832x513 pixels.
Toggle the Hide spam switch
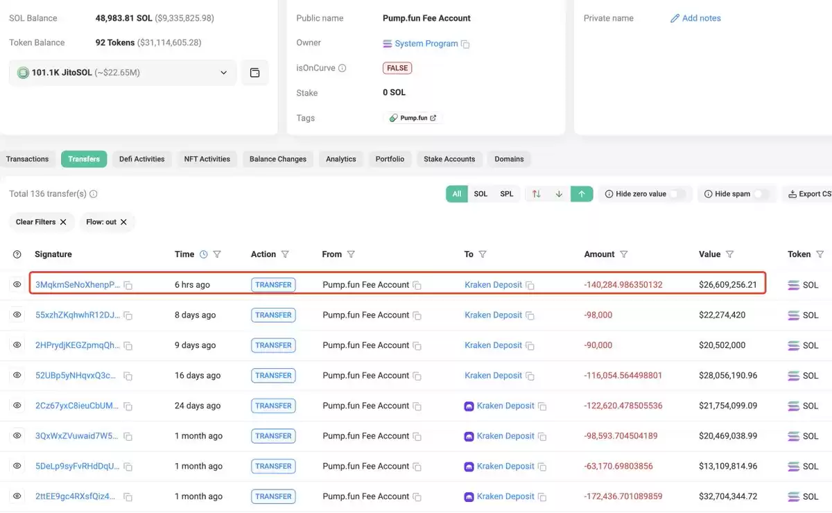click(762, 194)
